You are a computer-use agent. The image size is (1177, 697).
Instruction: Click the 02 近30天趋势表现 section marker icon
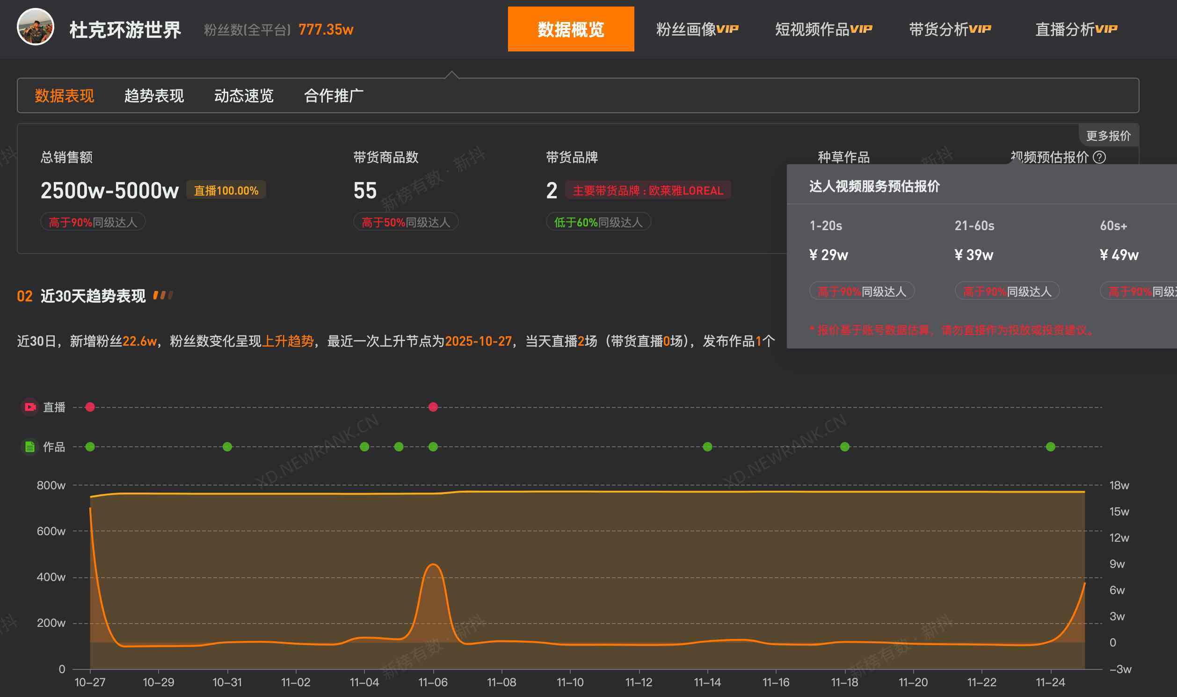(164, 296)
